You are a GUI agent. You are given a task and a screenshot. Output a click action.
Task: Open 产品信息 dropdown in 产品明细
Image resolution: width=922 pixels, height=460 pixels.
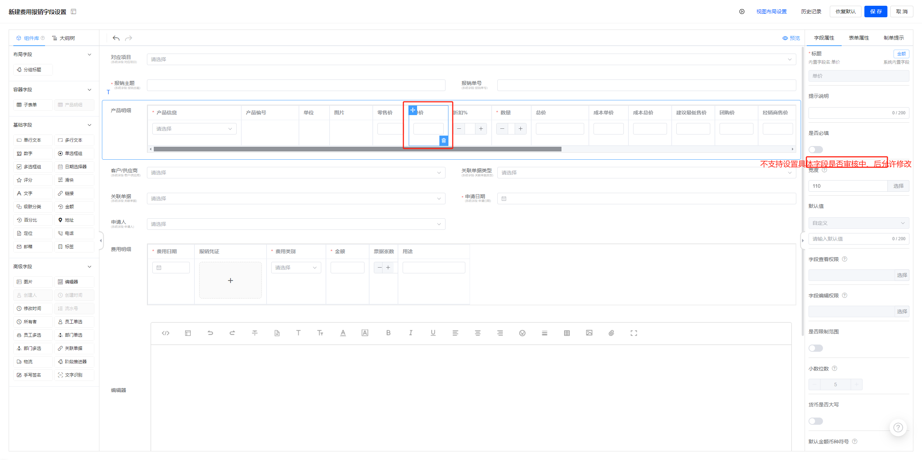[194, 129]
